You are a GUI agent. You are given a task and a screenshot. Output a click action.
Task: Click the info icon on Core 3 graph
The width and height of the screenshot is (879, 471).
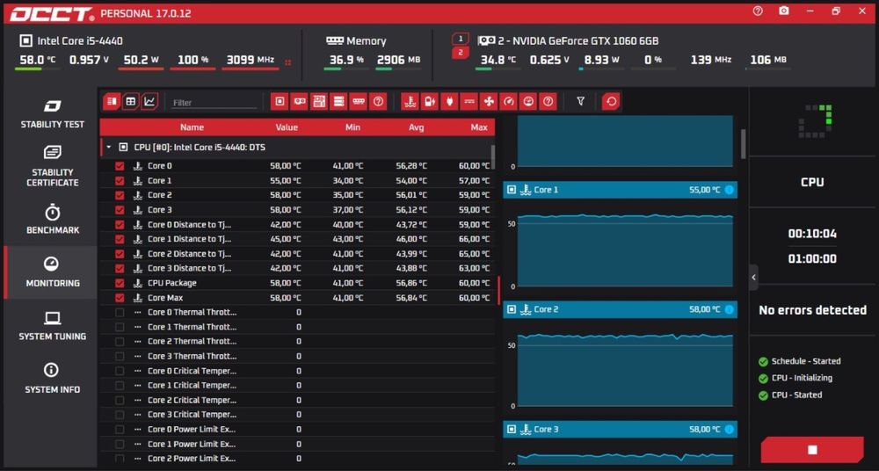730,430
